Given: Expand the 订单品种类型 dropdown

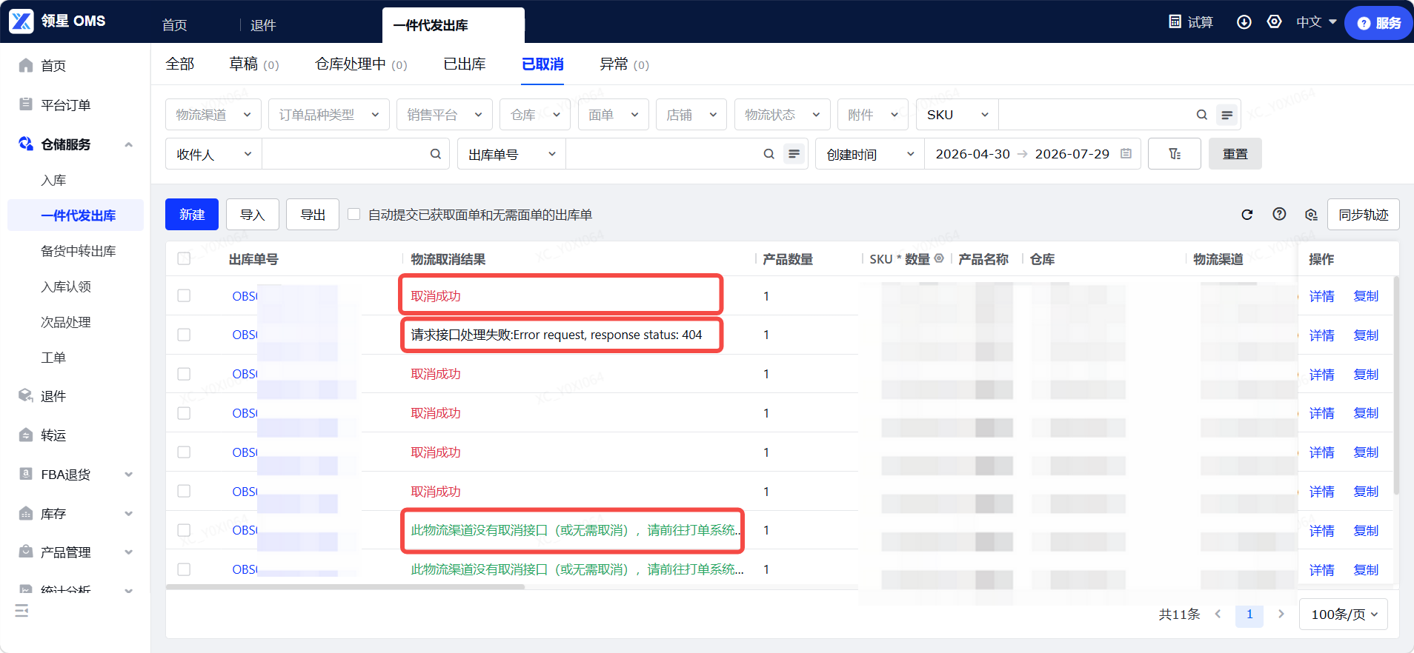Looking at the screenshot, I should (329, 115).
